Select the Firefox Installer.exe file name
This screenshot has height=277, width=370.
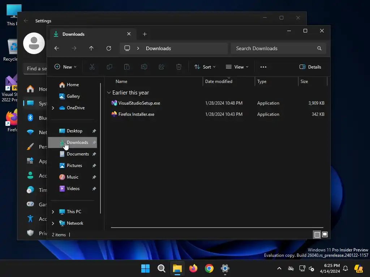point(136,114)
